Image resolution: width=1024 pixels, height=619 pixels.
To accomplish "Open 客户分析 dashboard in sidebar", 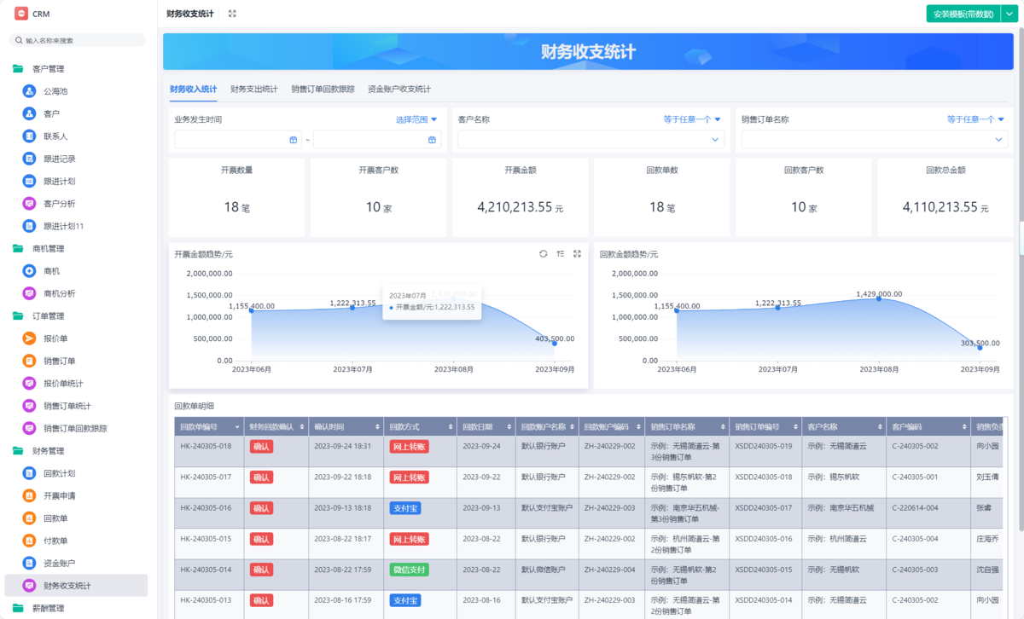I will pyautogui.click(x=60, y=204).
